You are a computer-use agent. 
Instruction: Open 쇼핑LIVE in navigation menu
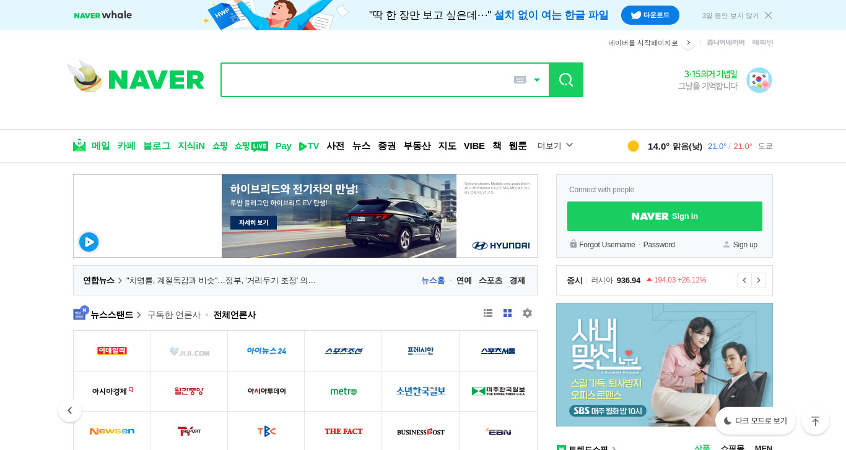[x=251, y=146]
